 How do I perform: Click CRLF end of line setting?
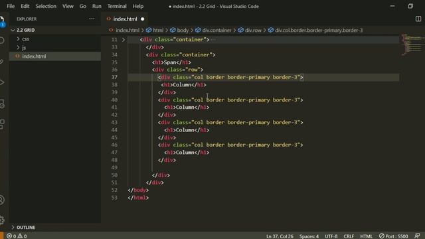pyautogui.click(x=349, y=236)
